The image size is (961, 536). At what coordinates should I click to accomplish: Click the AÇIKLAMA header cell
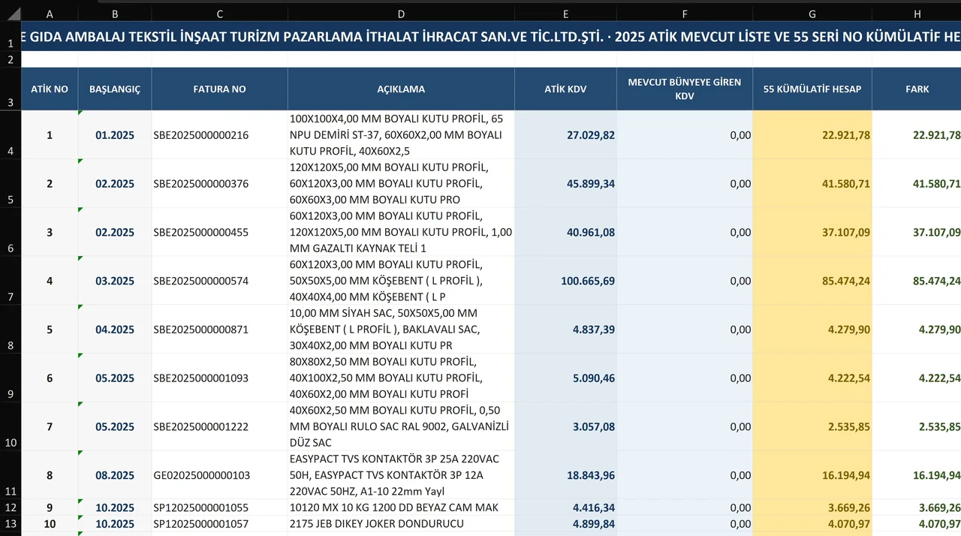point(401,89)
